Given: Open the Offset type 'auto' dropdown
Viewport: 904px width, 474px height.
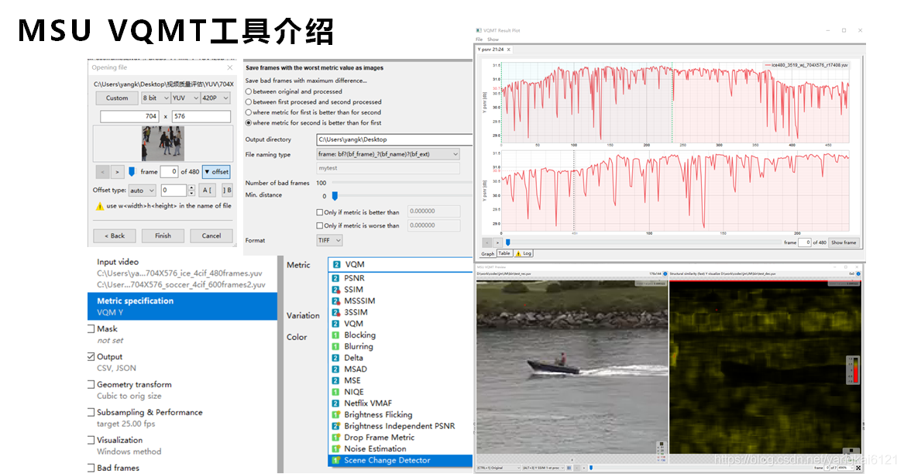Looking at the screenshot, I should [142, 191].
